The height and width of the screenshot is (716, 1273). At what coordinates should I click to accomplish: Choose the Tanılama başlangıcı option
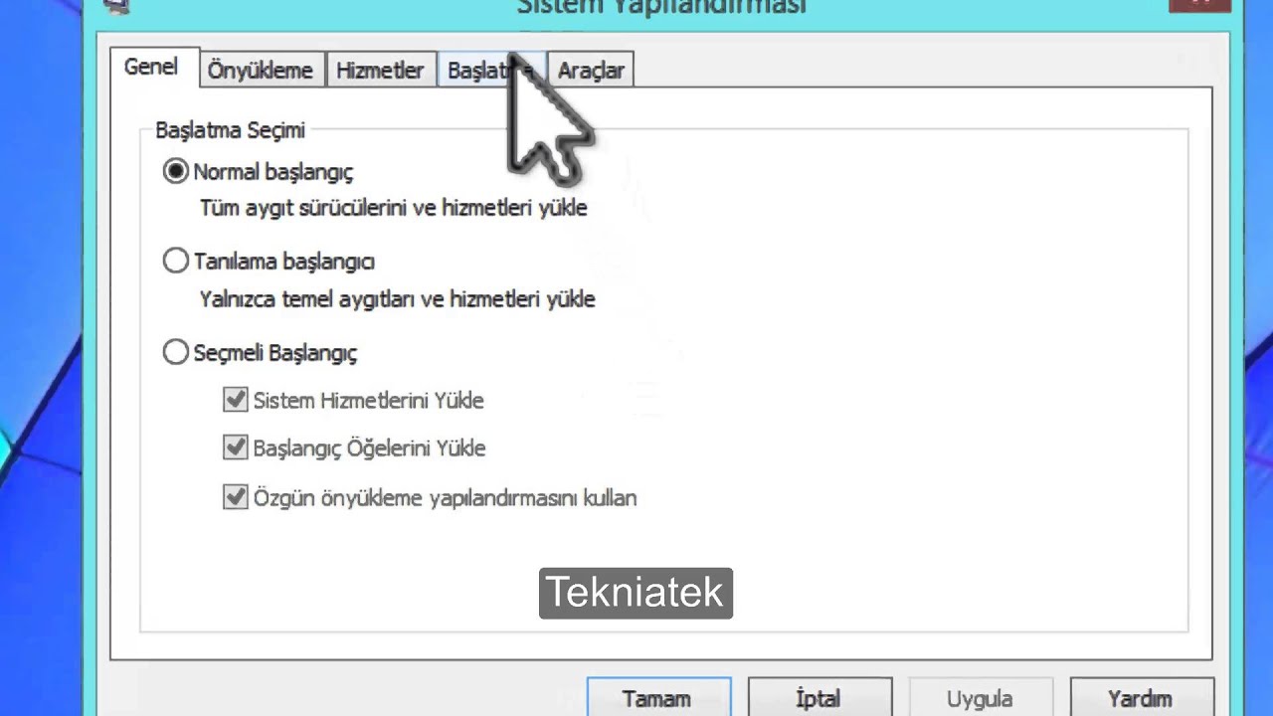pyautogui.click(x=176, y=262)
